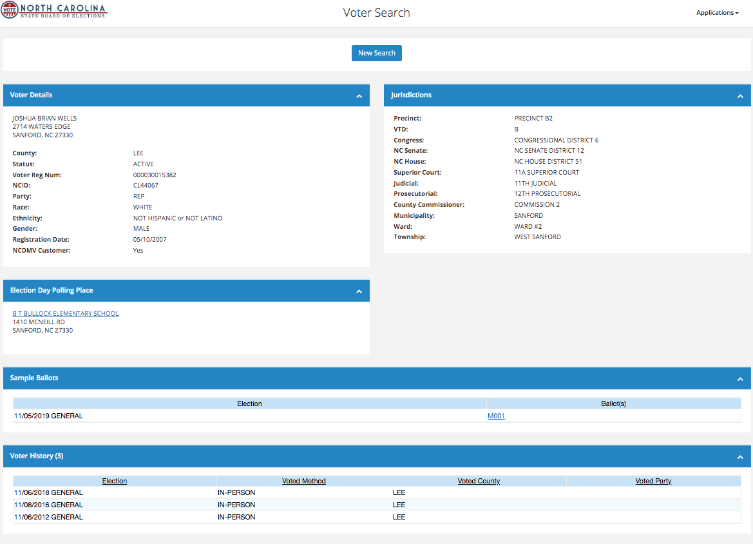This screenshot has height=544, width=753.
Task: Select the Township value WEST SANFORD
Action: coord(537,237)
